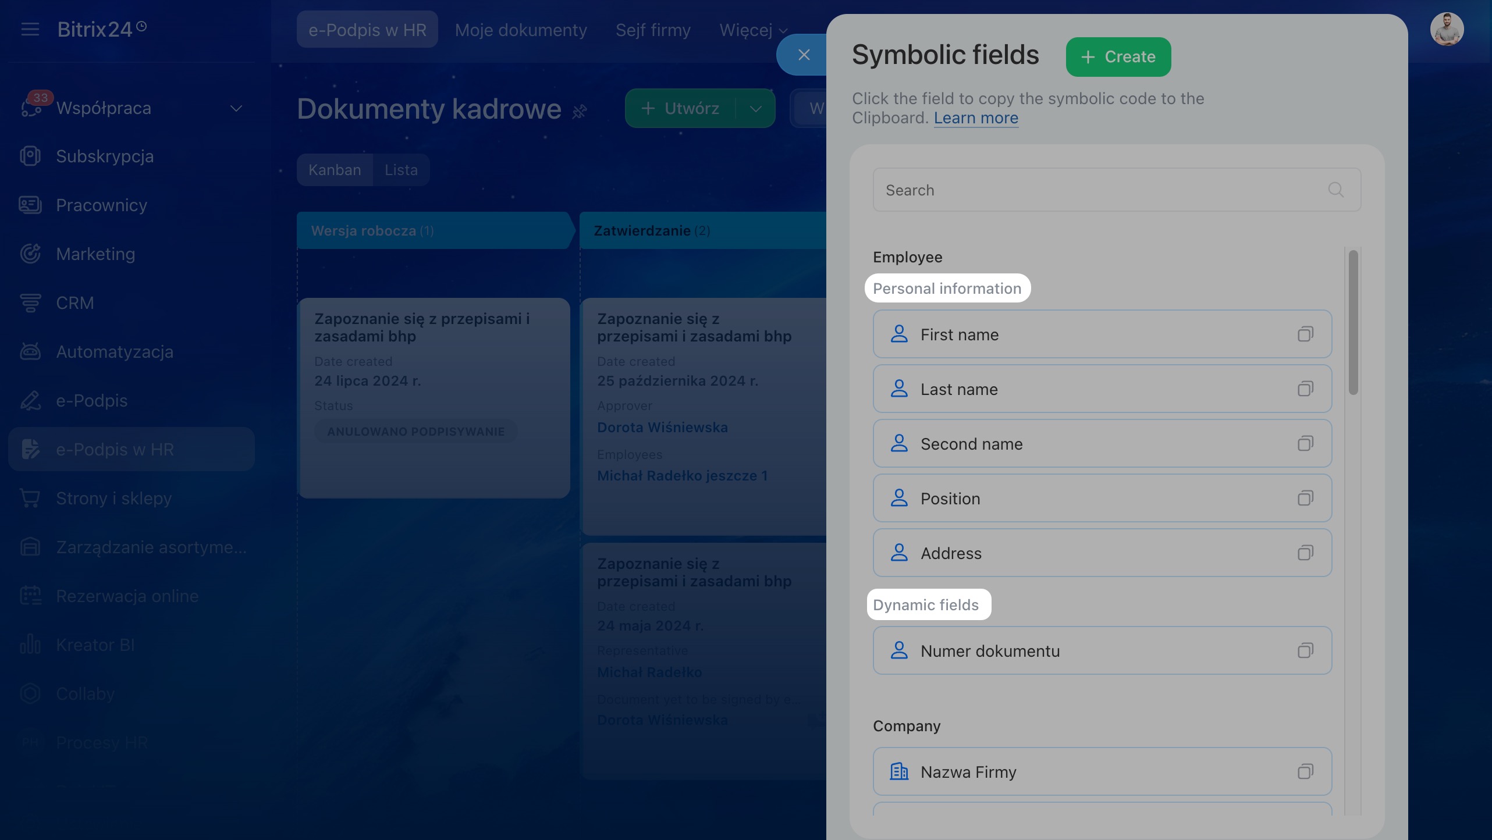Screen dimensions: 1492x840
Task: Copy the Numer dokumentu symbolic code icon
Action: tap(1305, 650)
